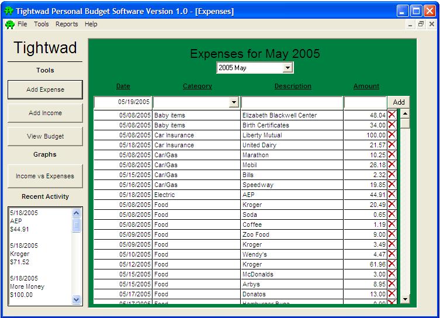This screenshot has width=440, height=318.
Task: Open the Reports menu
Action: [x=67, y=25]
